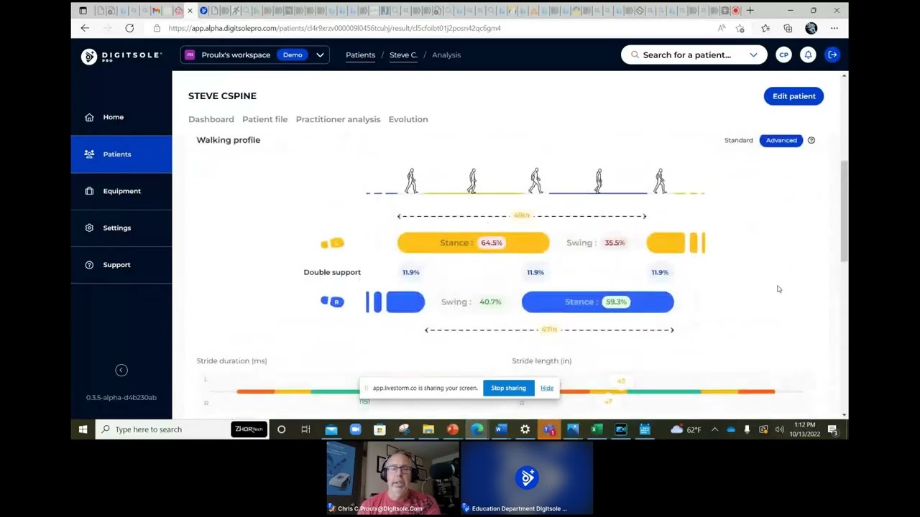Click the logout icon

tap(832, 55)
